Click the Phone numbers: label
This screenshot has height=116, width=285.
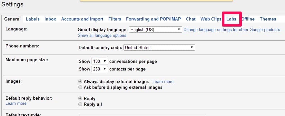point(22,46)
